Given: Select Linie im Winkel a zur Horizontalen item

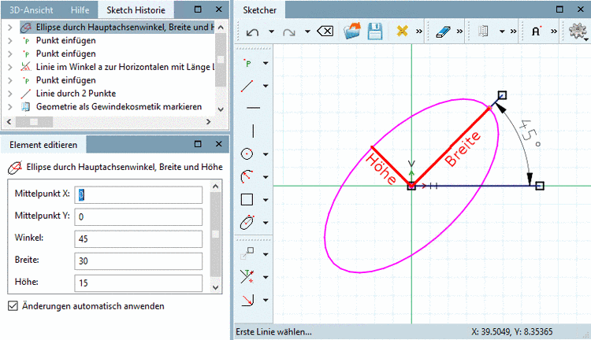Looking at the screenshot, I should point(125,67).
